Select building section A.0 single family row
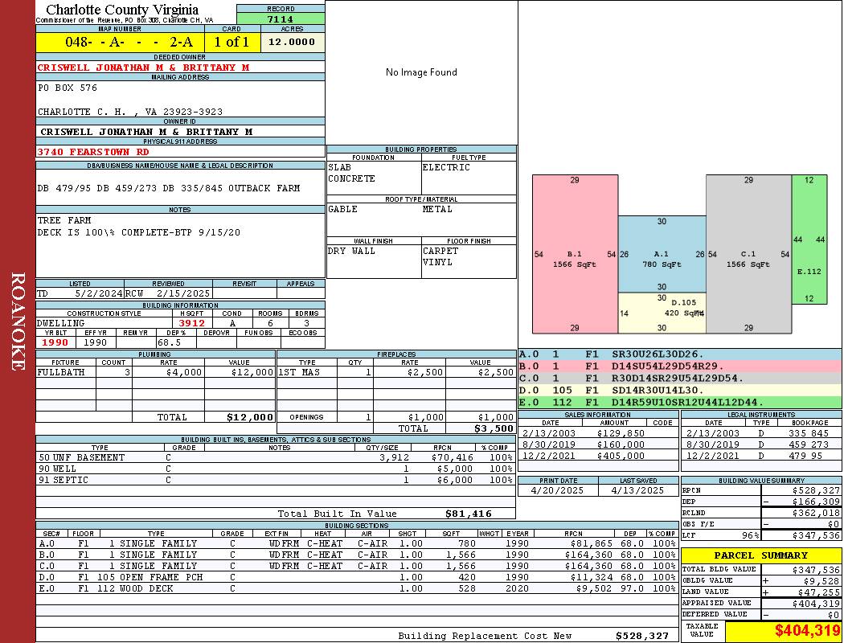The height and width of the screenshot is (643, 844). [x=357, y=543]
